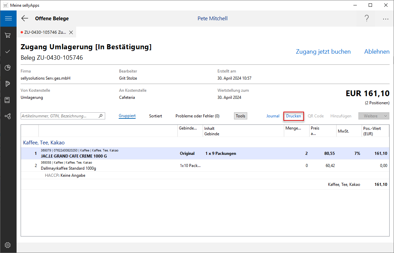Click the article search input field
The height and width of the screenshot is (253, 394).
click(x=59, y=116)
